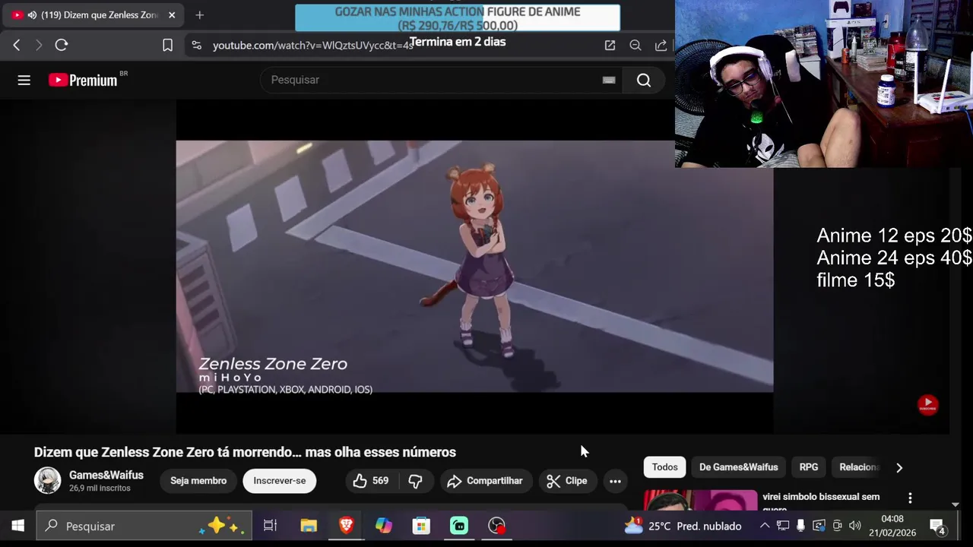The height and width of the screenshot is (547, 973).
Task: Select the Relacionados filter chip
Action: click(859, 467)
